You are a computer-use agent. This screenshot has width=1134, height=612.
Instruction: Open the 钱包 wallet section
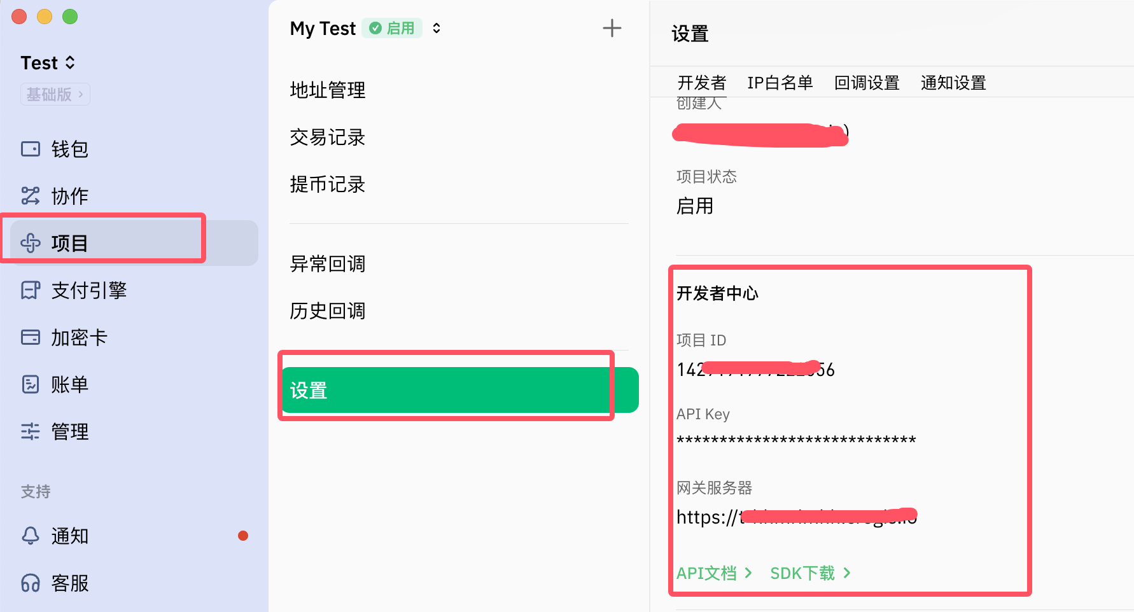(70, 149)
